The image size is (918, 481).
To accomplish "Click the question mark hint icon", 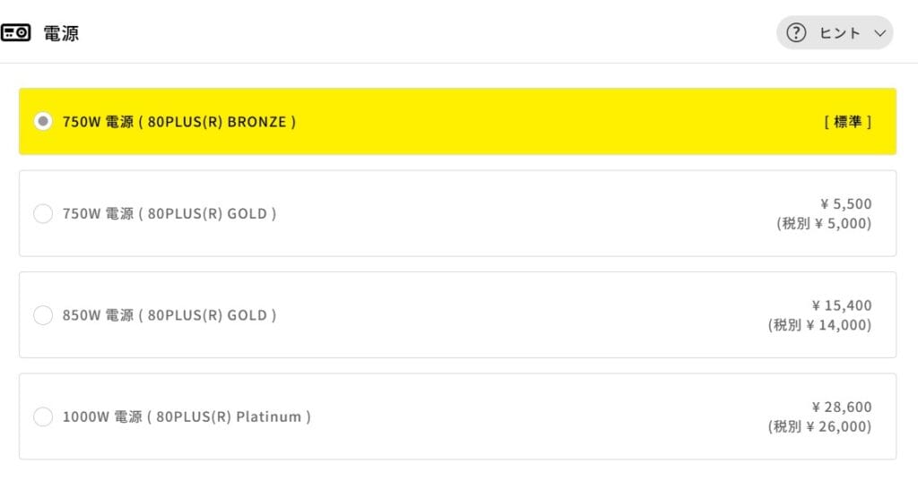I will pos(796,33).
